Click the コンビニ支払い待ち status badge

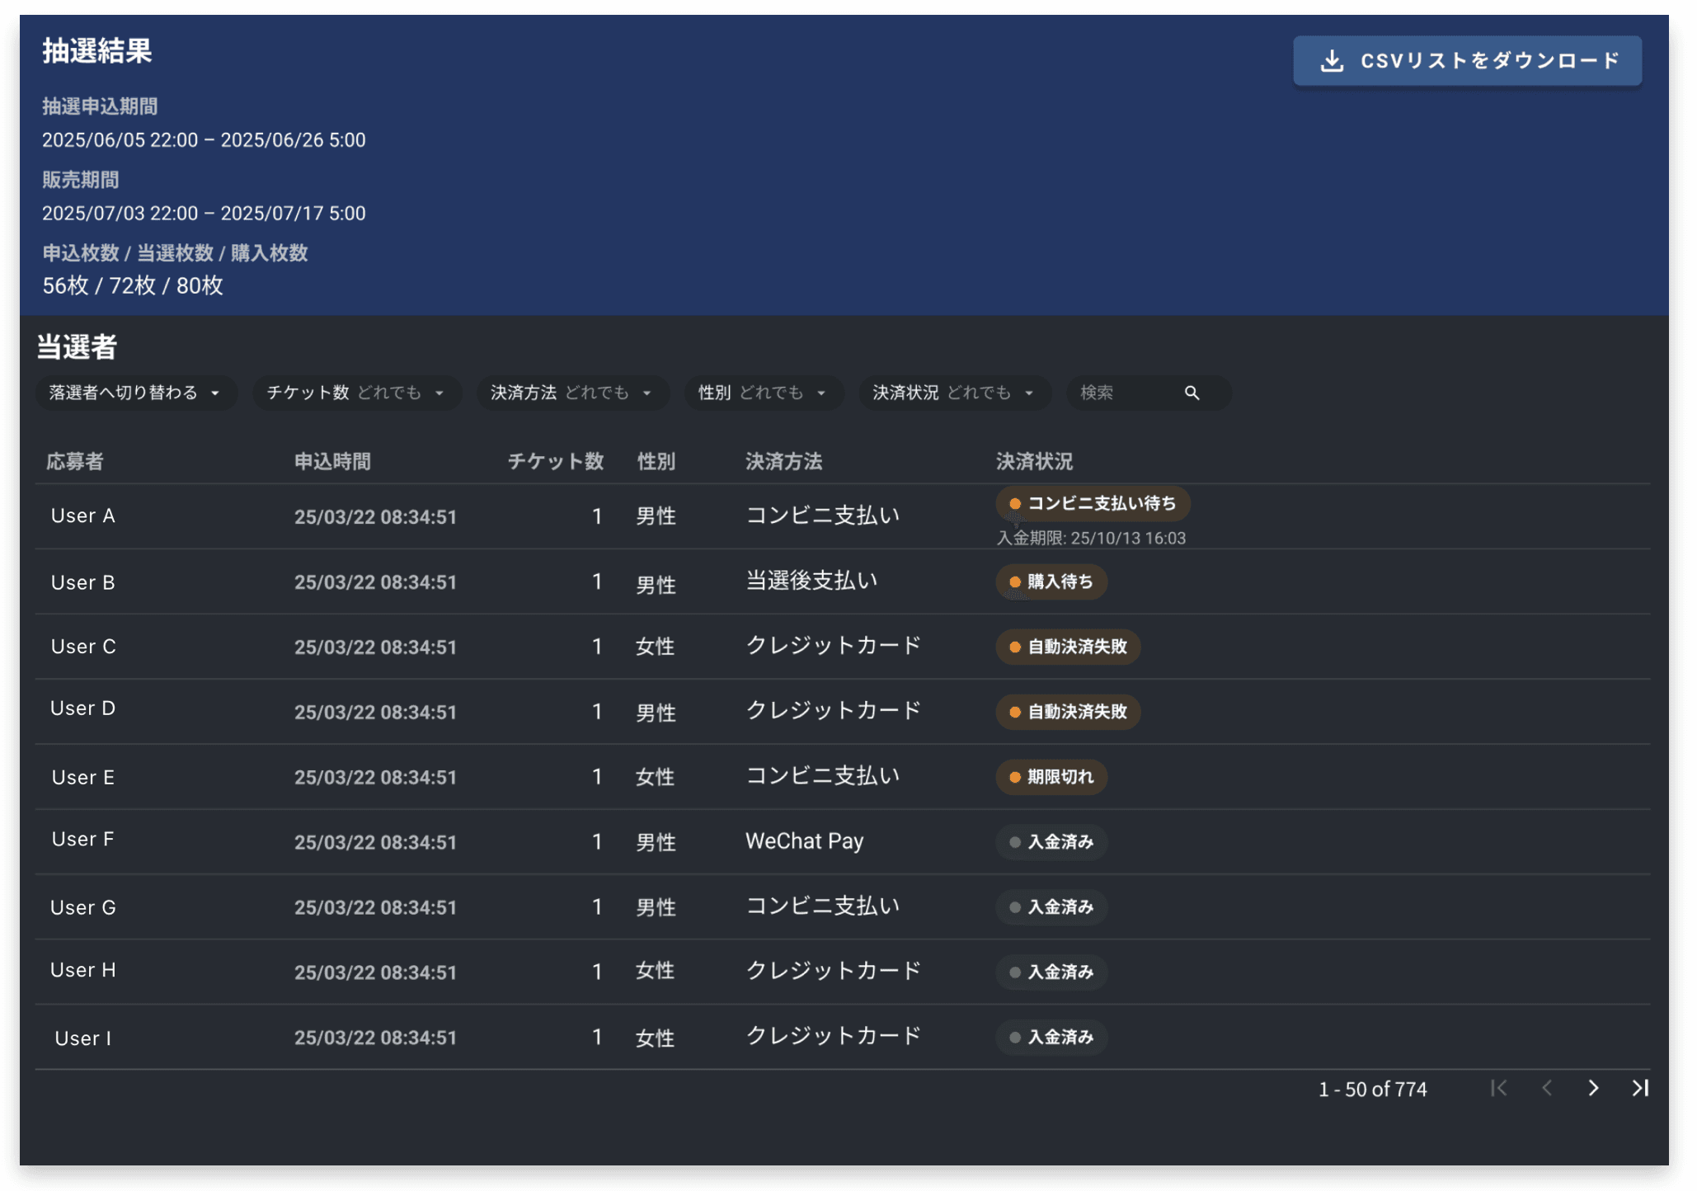1093,504
